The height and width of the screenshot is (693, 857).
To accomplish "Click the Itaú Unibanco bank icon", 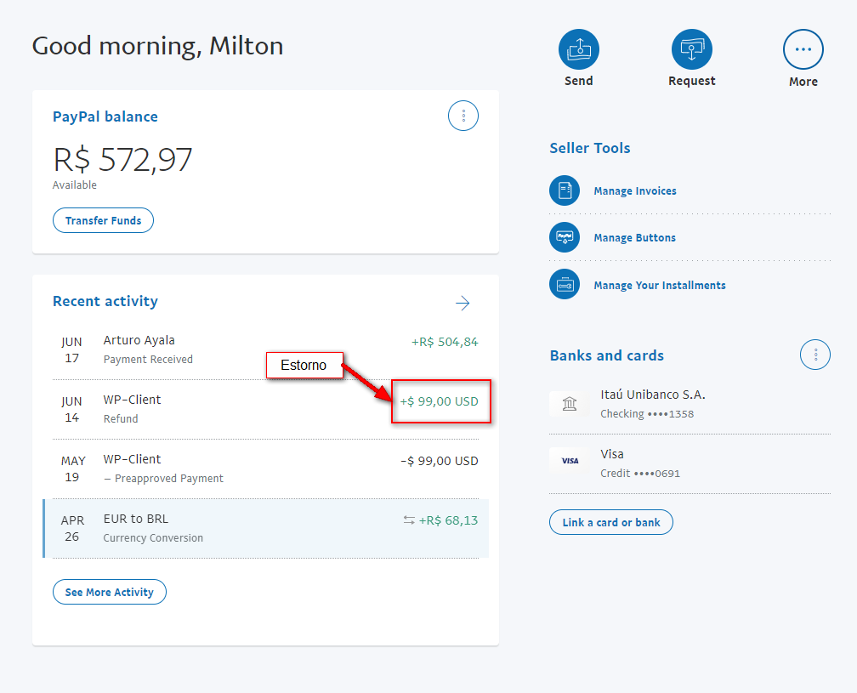I will click(570, 404).
